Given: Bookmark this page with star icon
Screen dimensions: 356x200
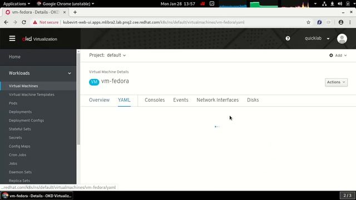Looking at the screenshot, I should [x=308, y=22].
